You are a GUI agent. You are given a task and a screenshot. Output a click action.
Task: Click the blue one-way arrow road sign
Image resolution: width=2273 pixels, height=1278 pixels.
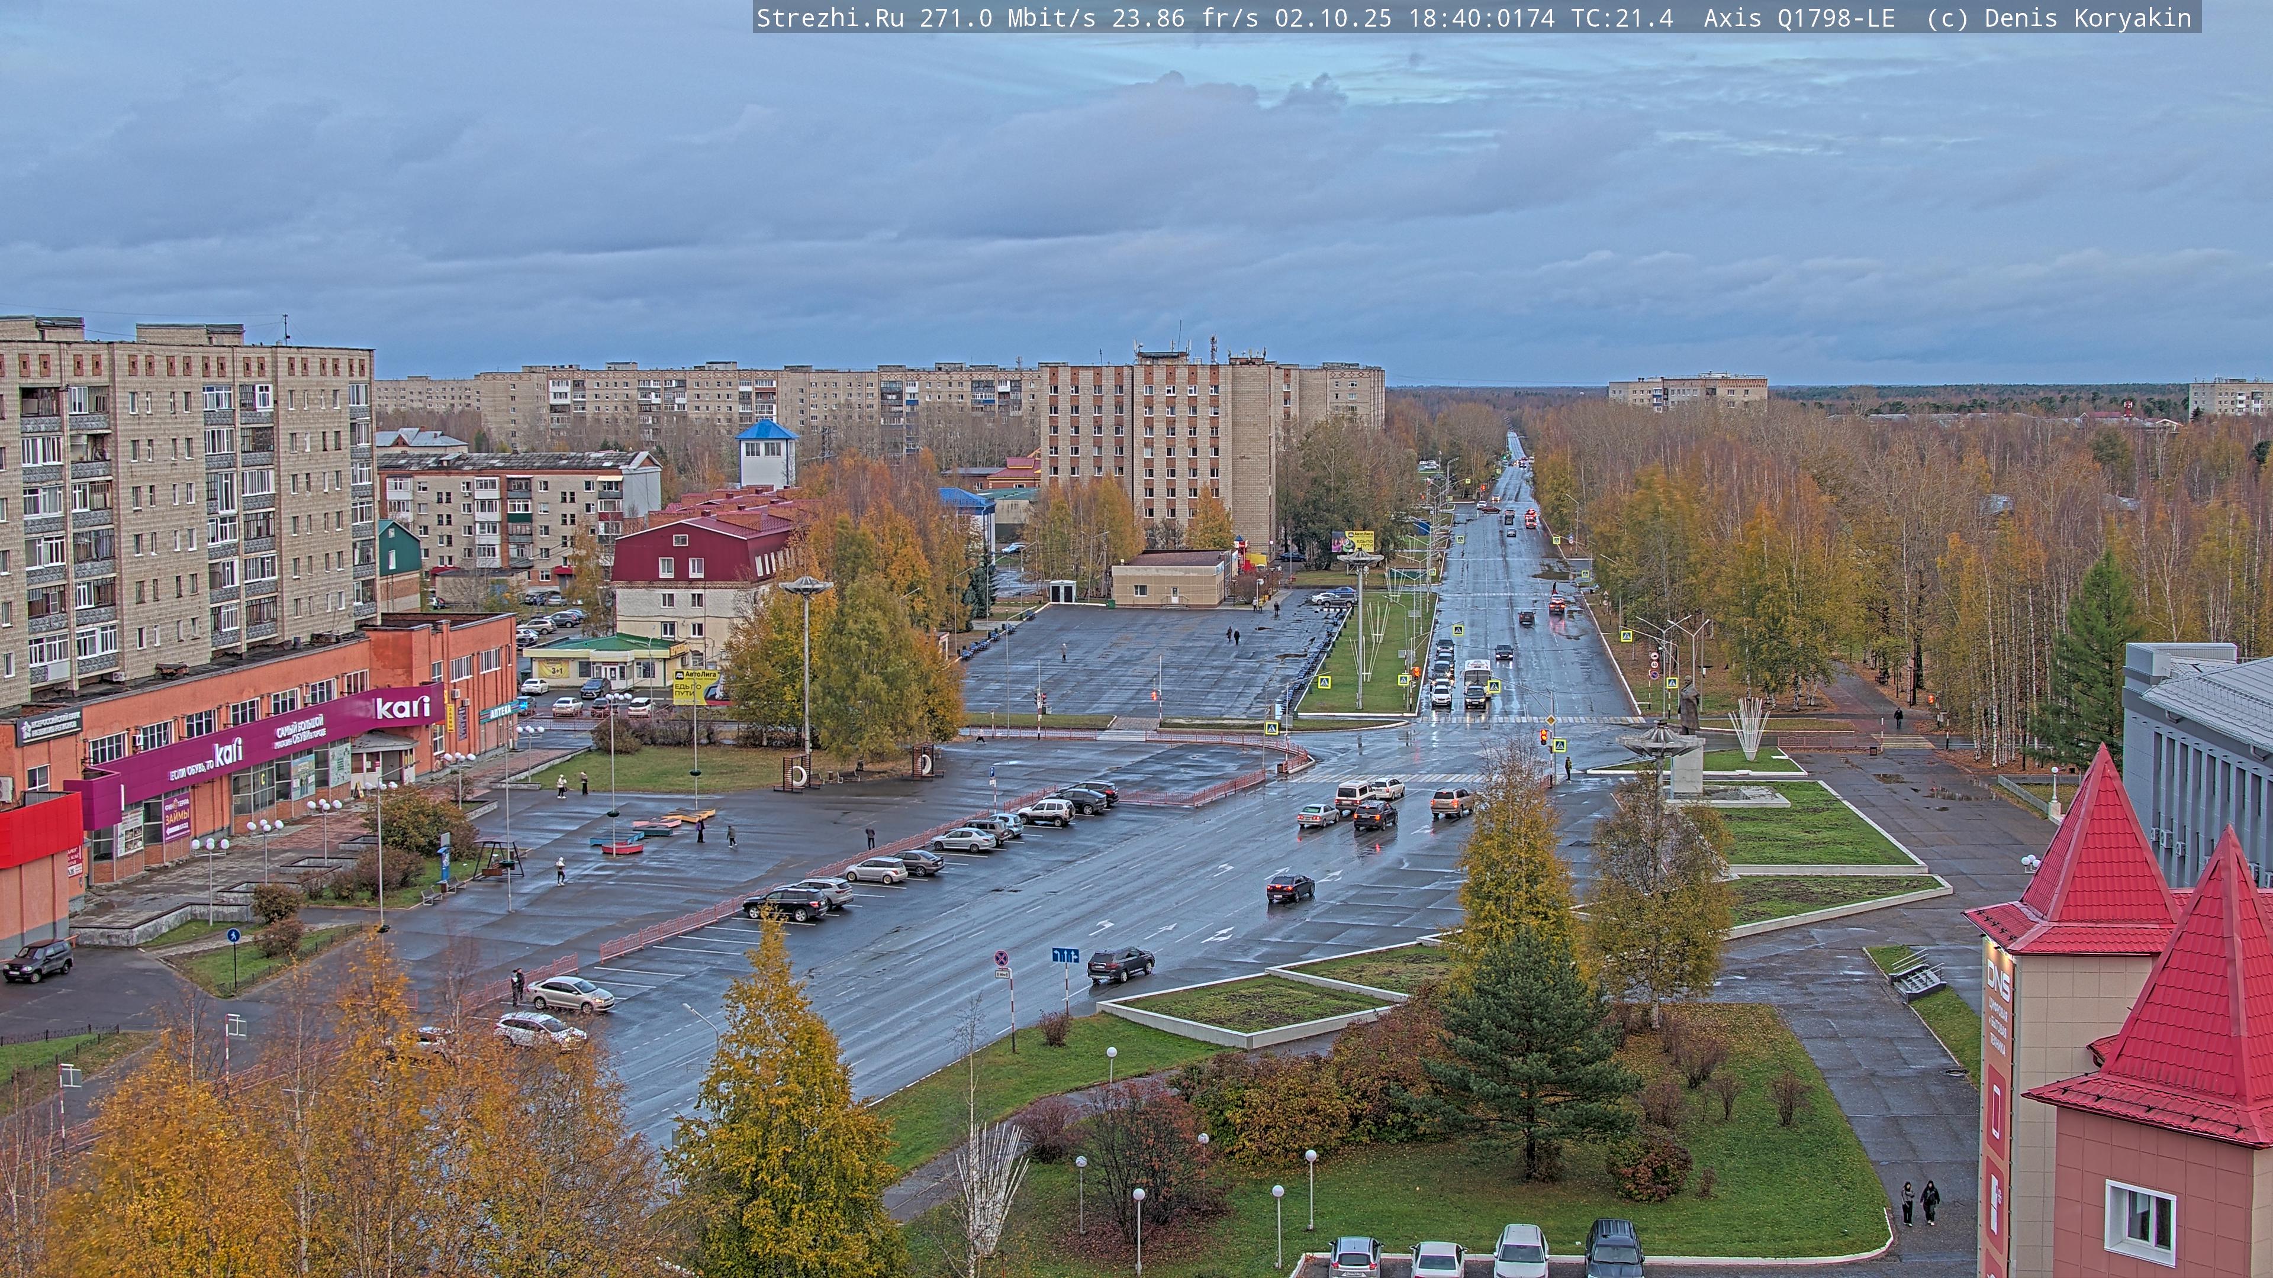pos(1065,955)
